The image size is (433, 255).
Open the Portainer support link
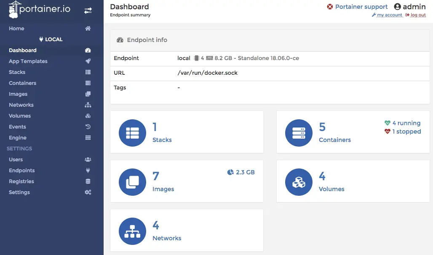click(361, 7)
